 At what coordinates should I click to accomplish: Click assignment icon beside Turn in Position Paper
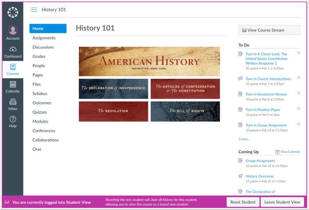tap(240, 109)
